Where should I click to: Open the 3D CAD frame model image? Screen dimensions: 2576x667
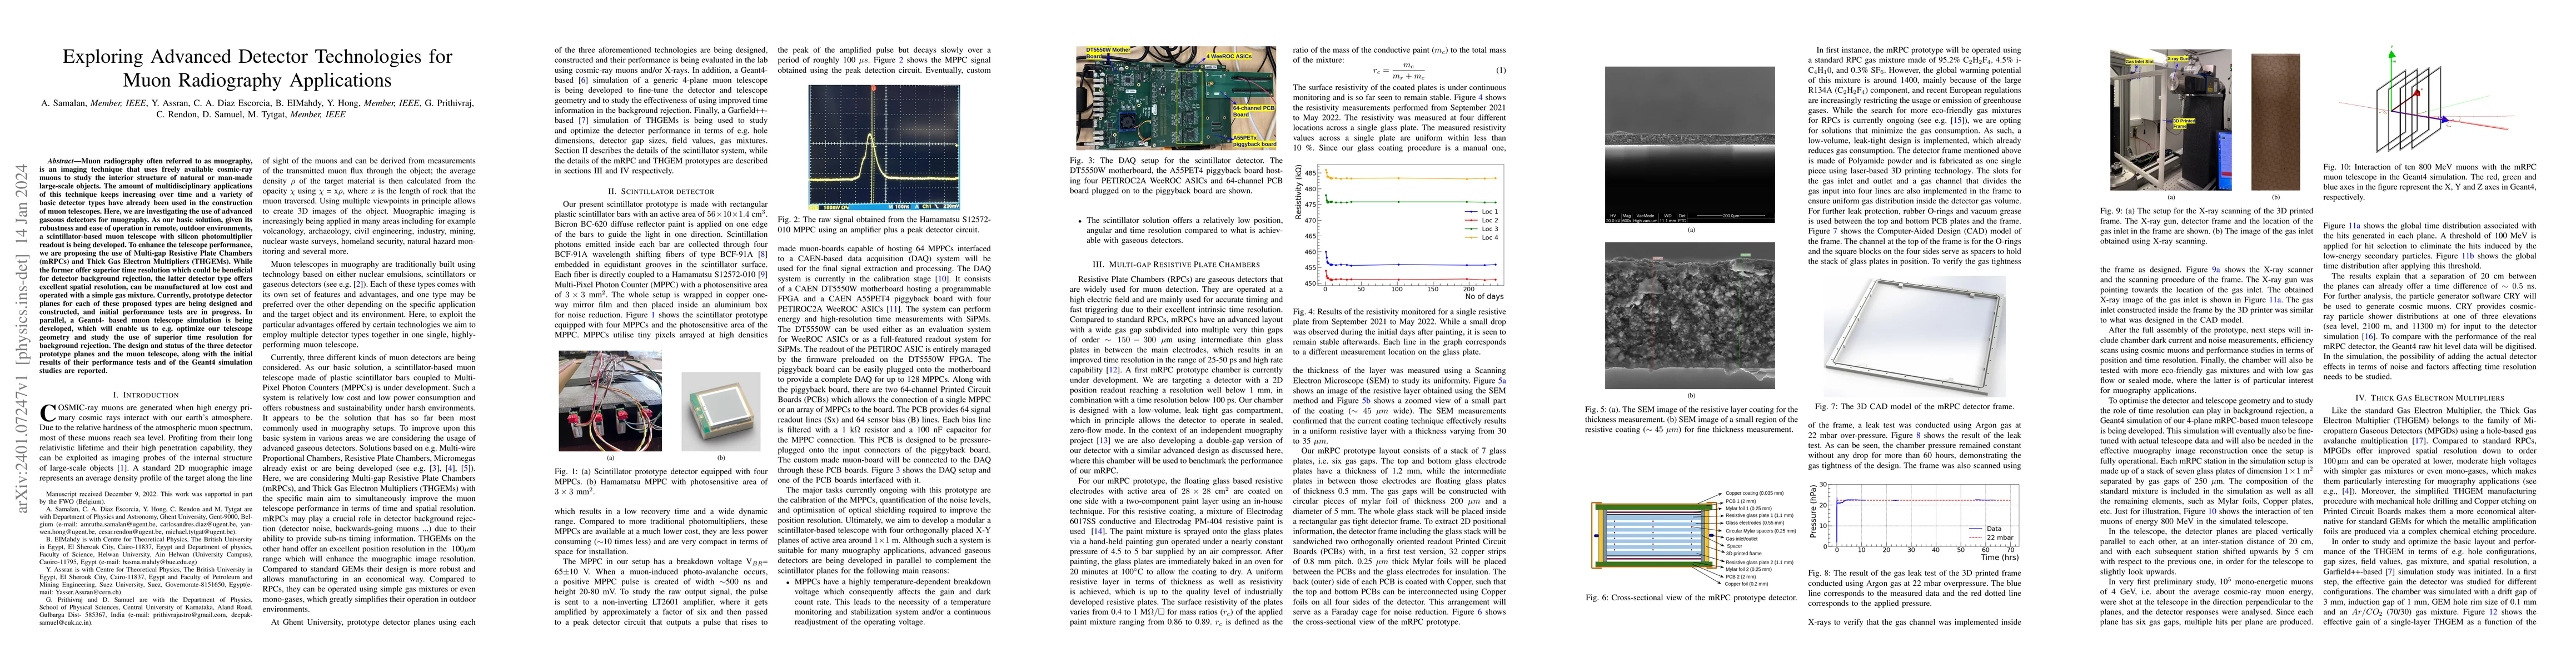(x=1914, y=337)
